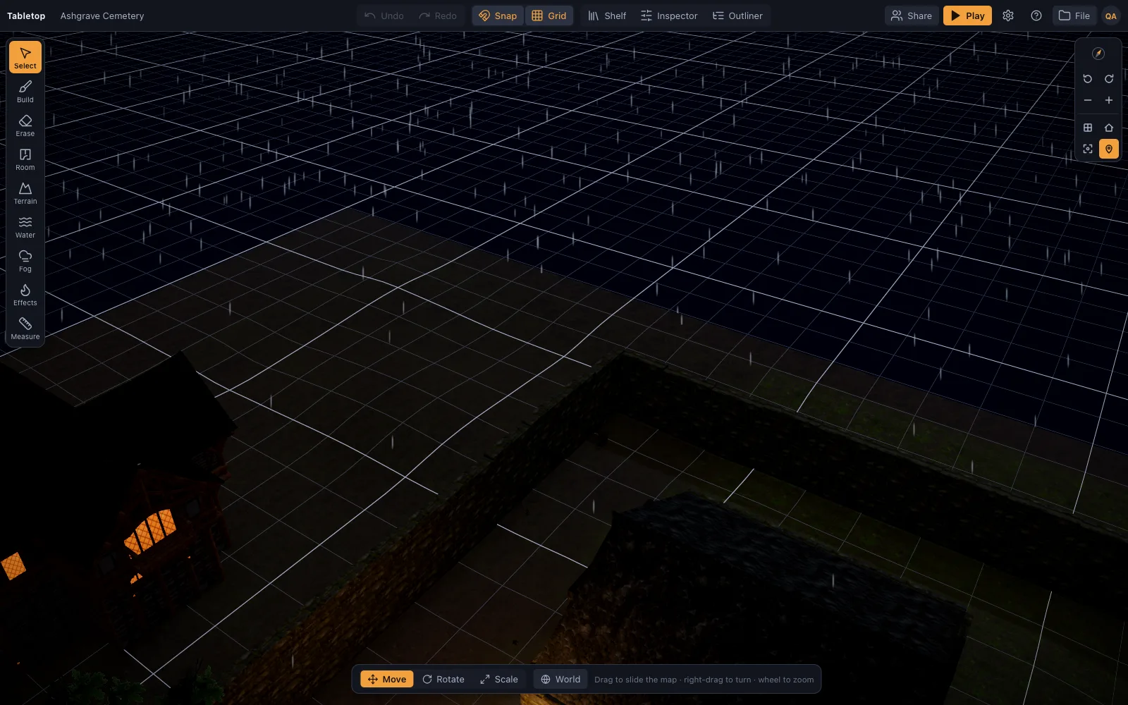The width and height of the screenshot is (1128, 705).
Task: Click the compass to reset north
Action: pyautogui.click(x=1098, y=54)
